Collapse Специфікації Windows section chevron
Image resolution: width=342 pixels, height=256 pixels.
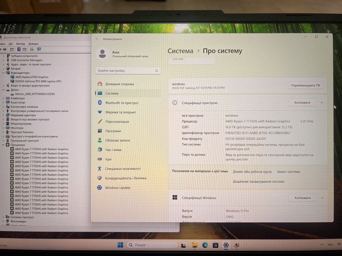click(322, 198)
